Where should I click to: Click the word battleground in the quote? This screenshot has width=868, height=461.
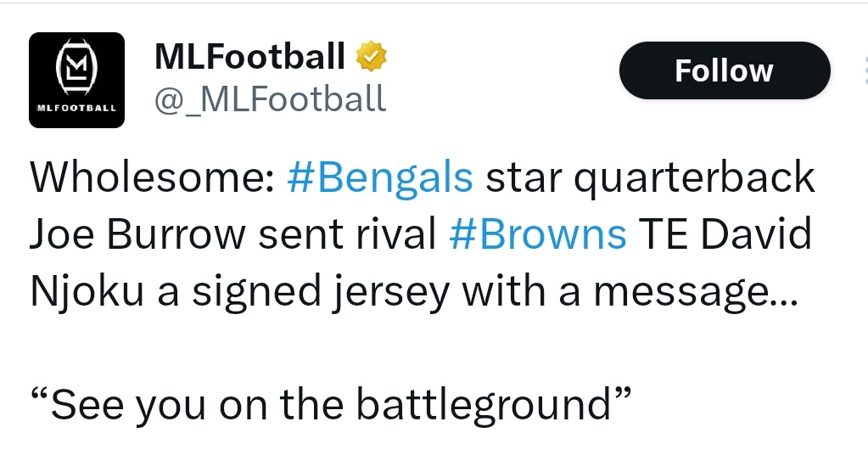coord(483,404)
